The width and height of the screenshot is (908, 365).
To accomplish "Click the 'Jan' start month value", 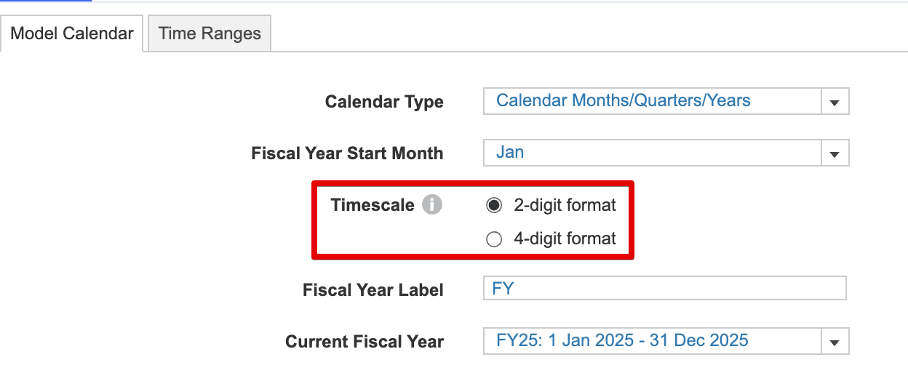I will (510, 153).
